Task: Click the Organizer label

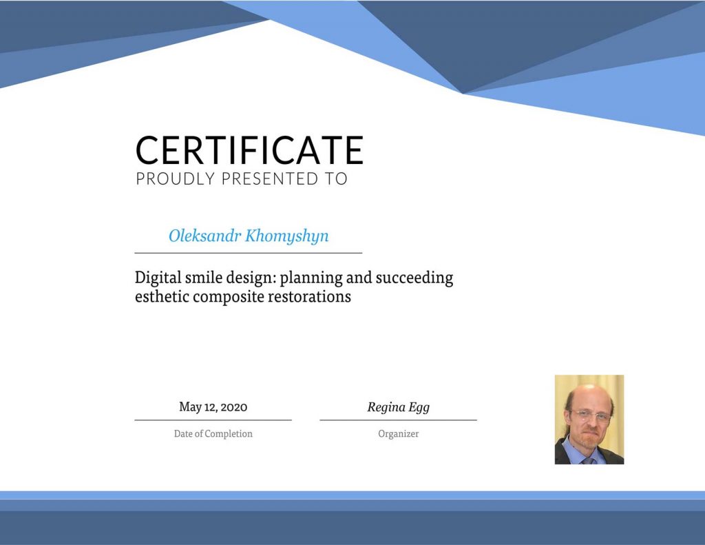Action: point(398,433)
